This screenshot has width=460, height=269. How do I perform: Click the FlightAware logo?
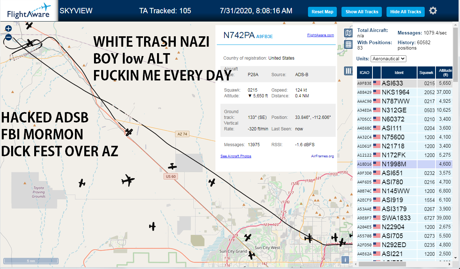tap(29, 11)
